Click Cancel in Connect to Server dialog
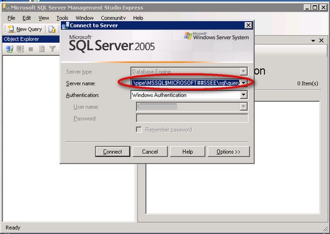This screenshot has height=234, width=330. 150,151
